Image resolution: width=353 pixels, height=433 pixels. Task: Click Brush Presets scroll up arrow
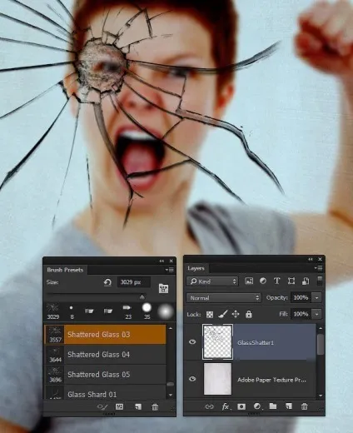click(171, 328)
